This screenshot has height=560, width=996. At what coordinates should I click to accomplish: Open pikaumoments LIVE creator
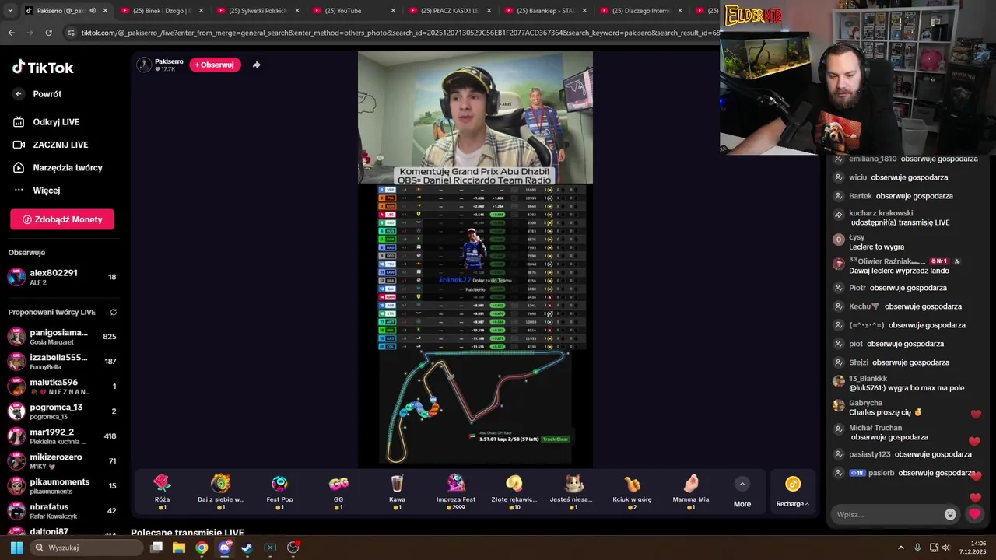click(x=62, y=486)
